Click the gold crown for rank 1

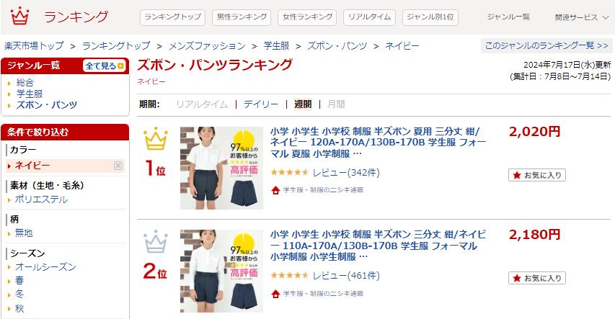pos(155,139)
